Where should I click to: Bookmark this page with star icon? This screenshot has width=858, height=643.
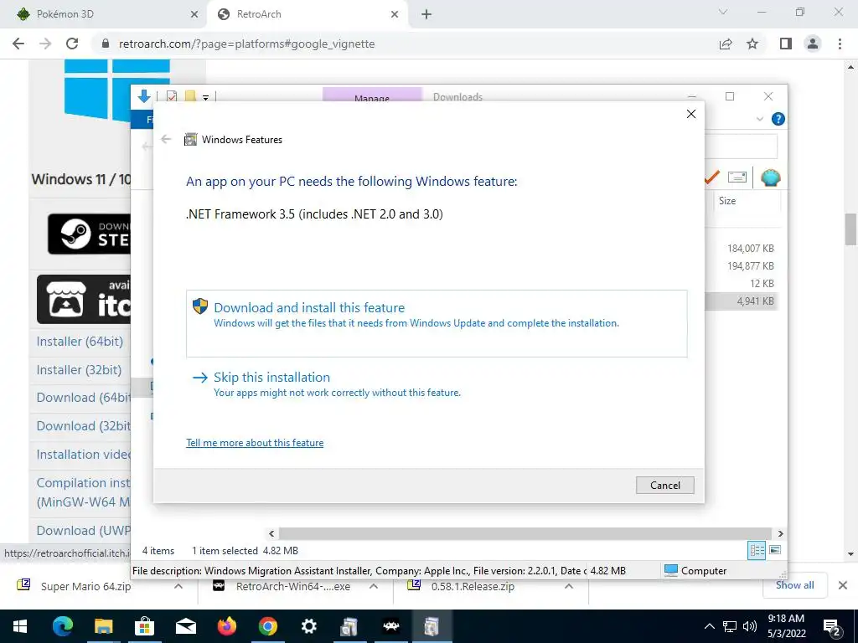pyautogui.click(x=752, y=44)
